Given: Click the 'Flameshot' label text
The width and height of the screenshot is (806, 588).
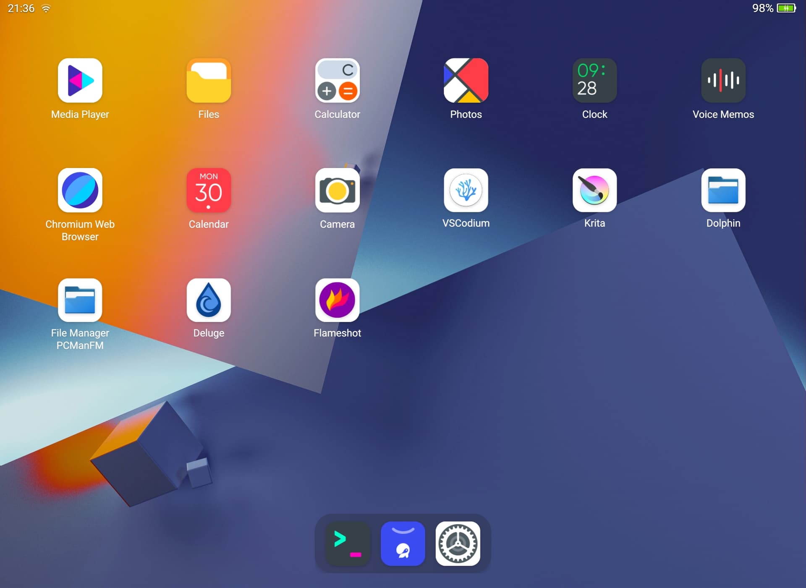Looking at the screenshot, I should coord(337,333).
